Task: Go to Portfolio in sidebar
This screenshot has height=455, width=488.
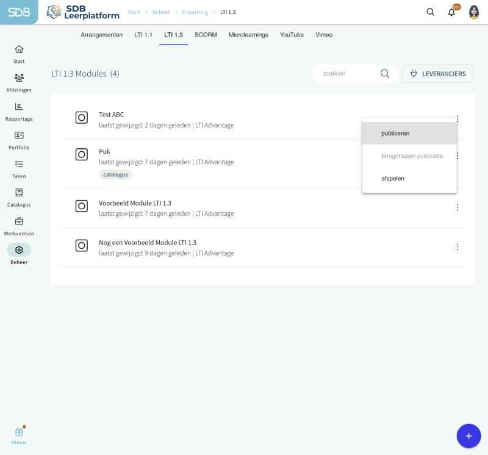Action: coord(19,140)
